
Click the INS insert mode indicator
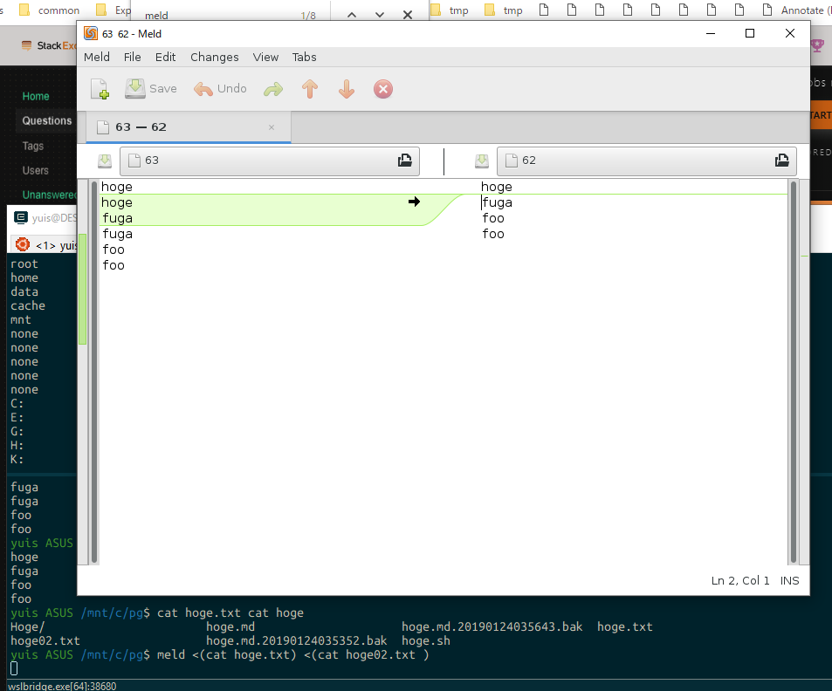(x=789, y=580)
